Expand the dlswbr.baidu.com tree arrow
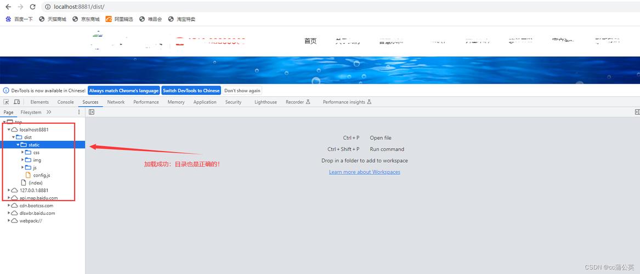Image resolution: width=640 pixels, height=274 pixels. (x=9, y=213)
